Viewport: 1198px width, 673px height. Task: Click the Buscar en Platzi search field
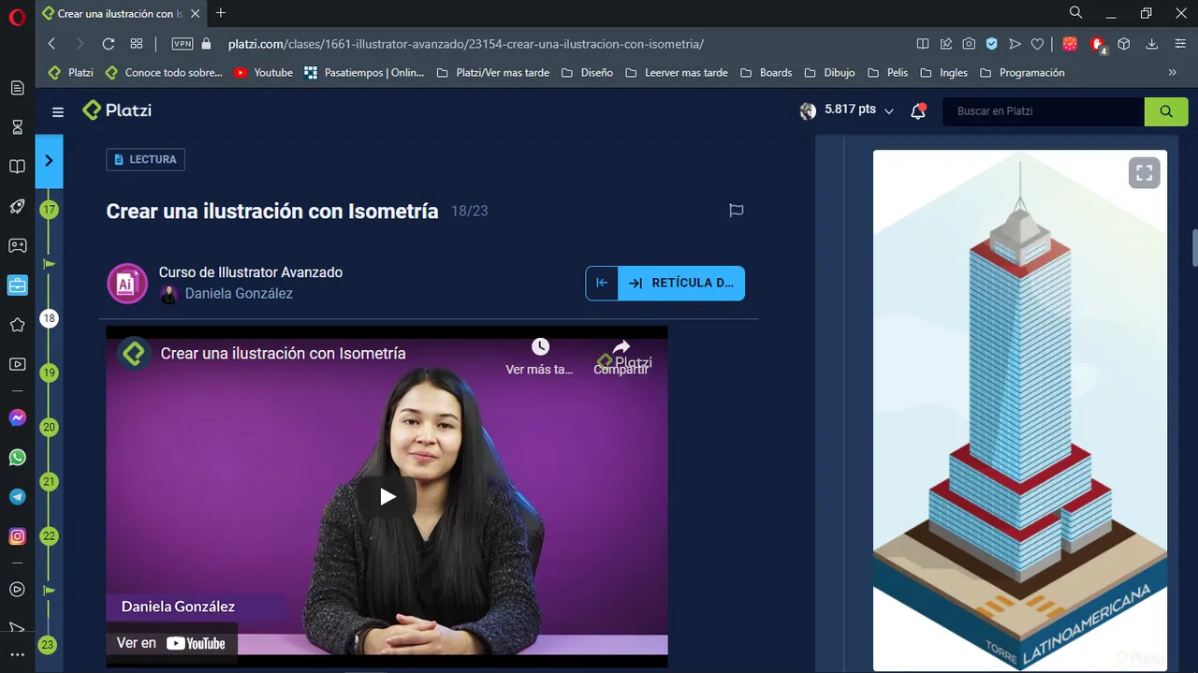(x=1044, y=111)
